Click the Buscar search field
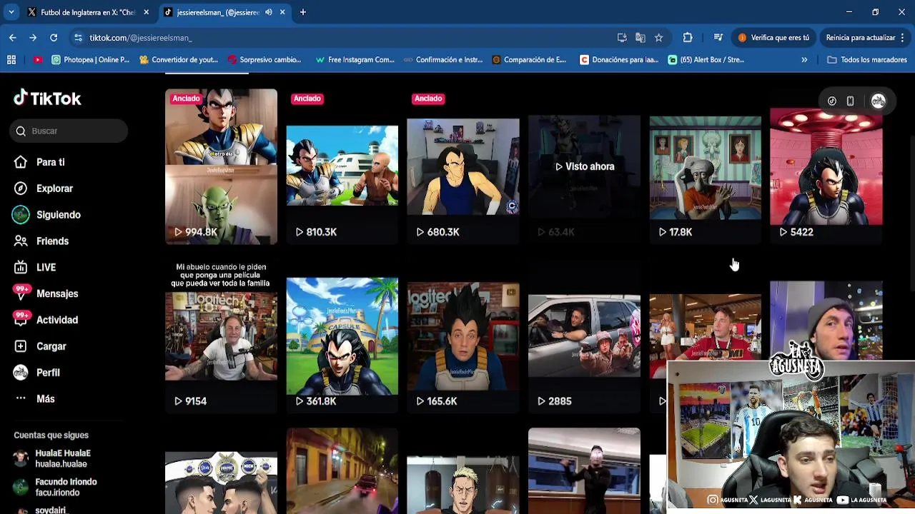The height and width of the screenshot is (514, 915). click(69, 131)
